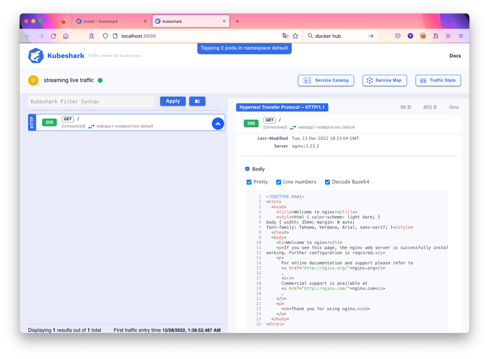Open the filter syntax guide book icon
The height and width of the screenshot is (359, 489).
(x=197, y=101)
